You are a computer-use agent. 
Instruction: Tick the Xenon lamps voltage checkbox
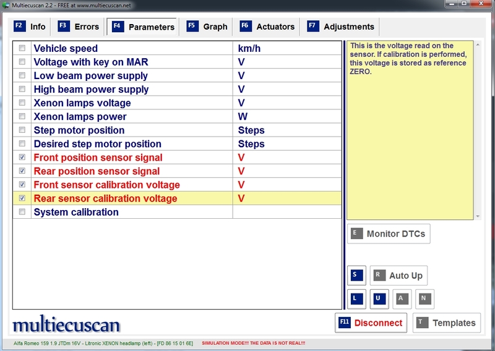pos(23,103)
